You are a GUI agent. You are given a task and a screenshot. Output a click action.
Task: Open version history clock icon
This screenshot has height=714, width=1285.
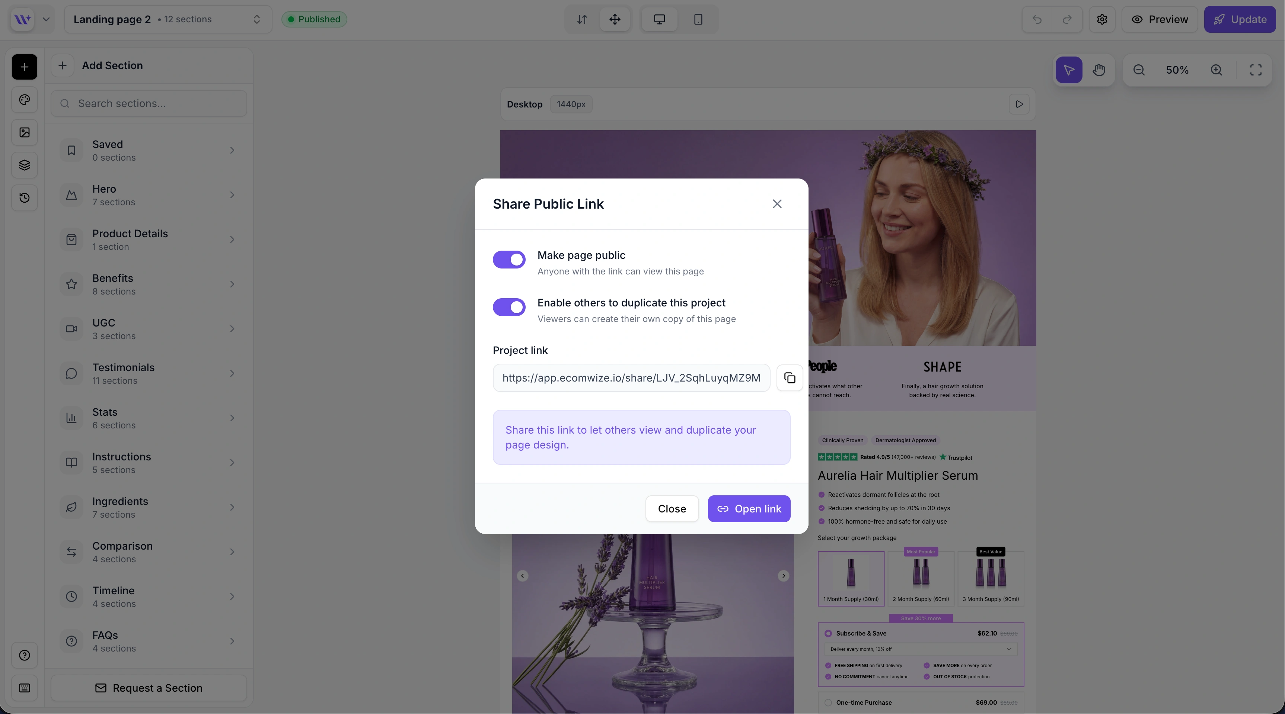(x=25, y=198)
